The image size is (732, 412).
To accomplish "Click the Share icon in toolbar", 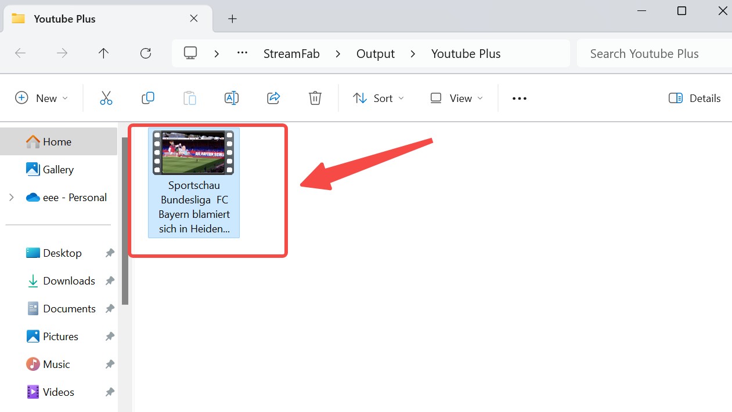I will pos(273,98).
